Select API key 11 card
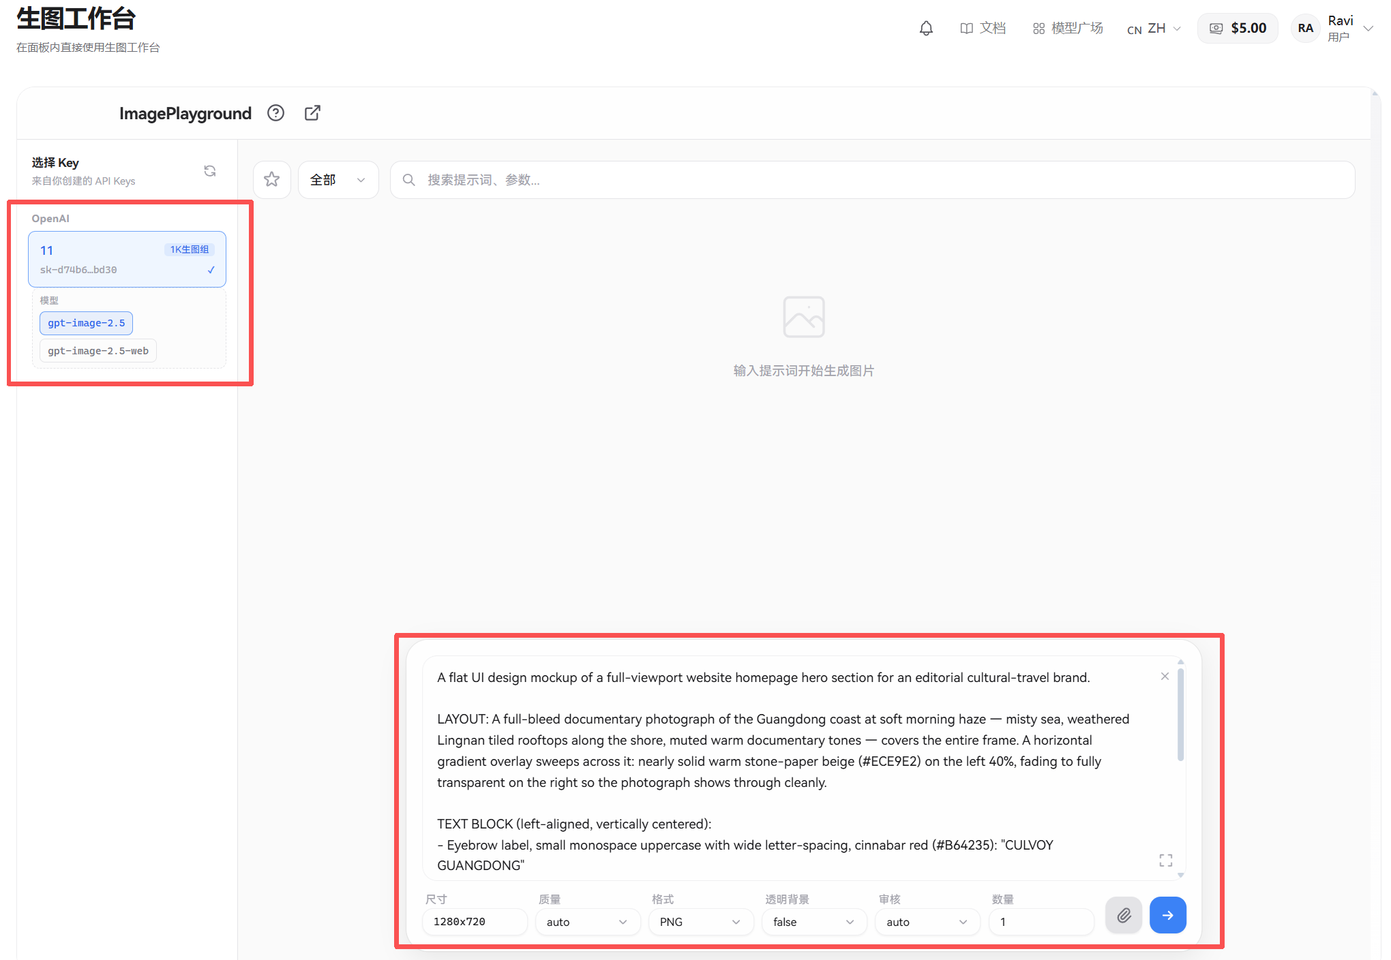Screen dimensions: 1391x960 (127, 259)
